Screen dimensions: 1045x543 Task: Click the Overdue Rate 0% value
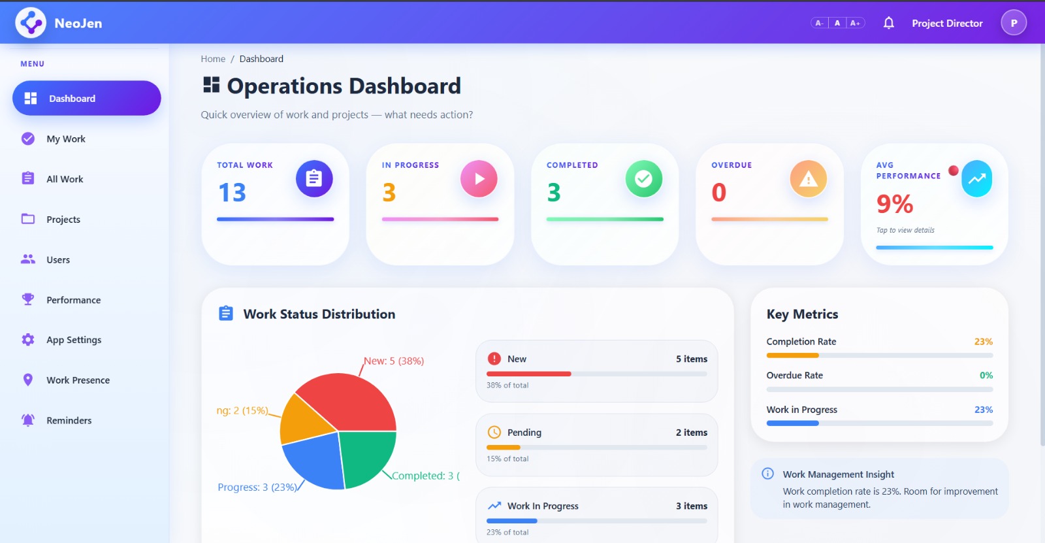pos(986,375)
